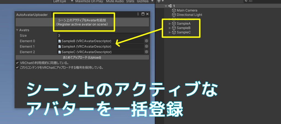Maximize the AutoAvatarUploader window
Image resolution: width=281 pixels, height=124 pixels.
(143, 14)
